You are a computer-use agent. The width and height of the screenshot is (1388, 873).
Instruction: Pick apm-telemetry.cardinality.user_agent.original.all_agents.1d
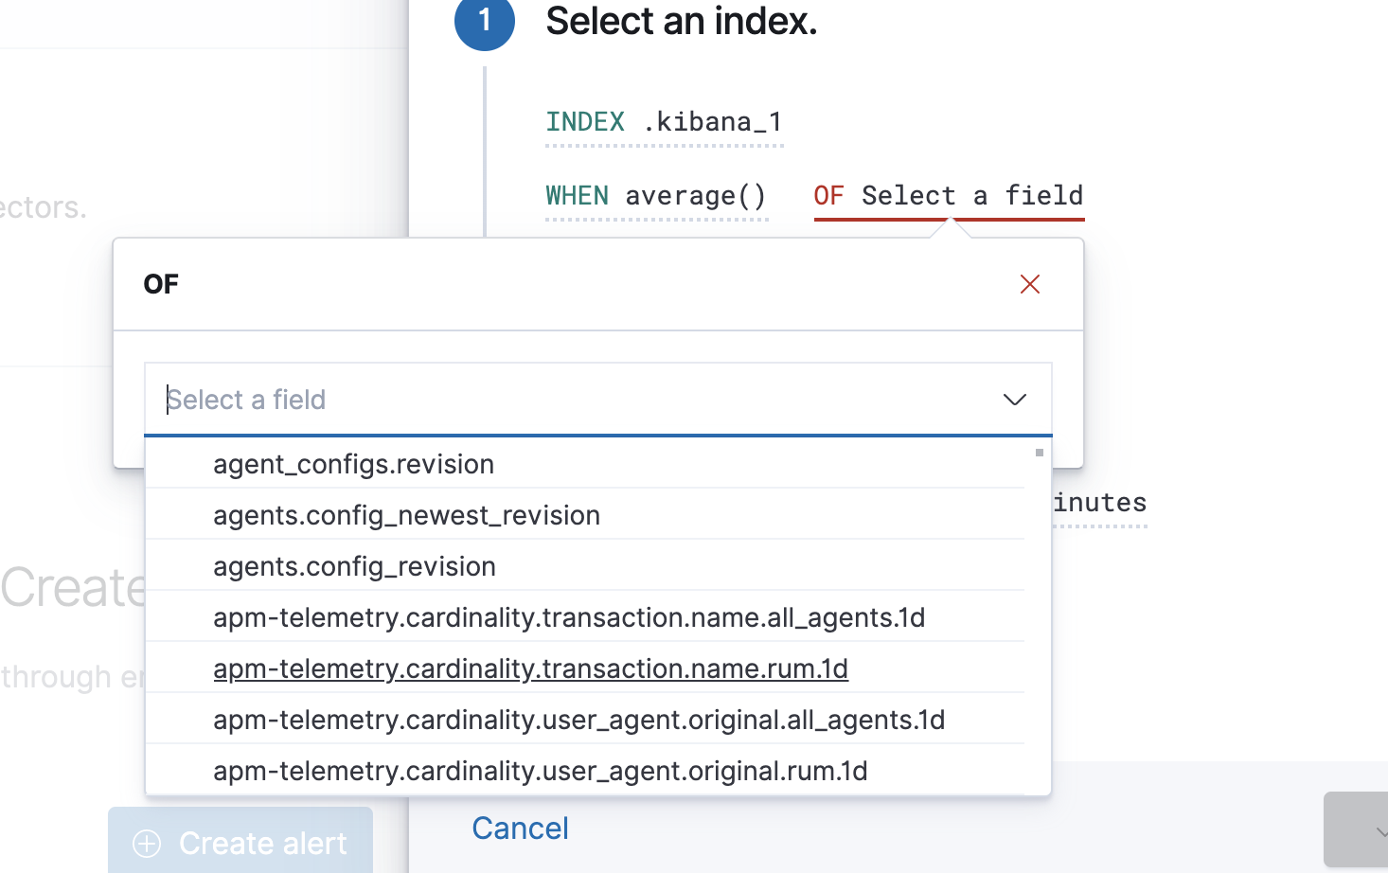578,720
